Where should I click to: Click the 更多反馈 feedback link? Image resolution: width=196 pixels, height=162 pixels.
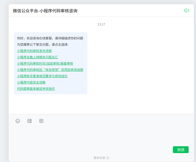click(x=99, y=158)
